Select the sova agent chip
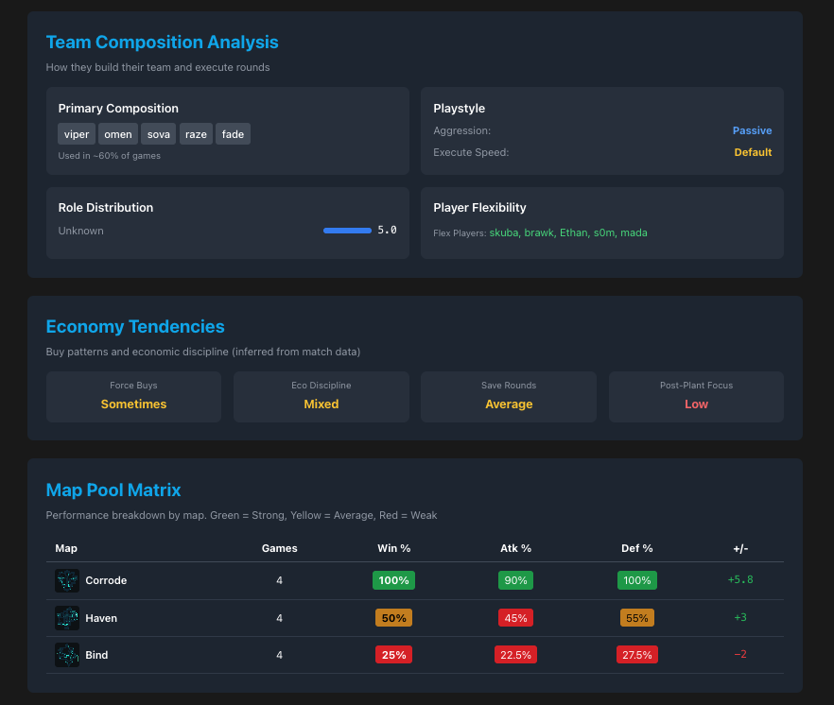The image size is (834, 705). [x=159, y=134]
